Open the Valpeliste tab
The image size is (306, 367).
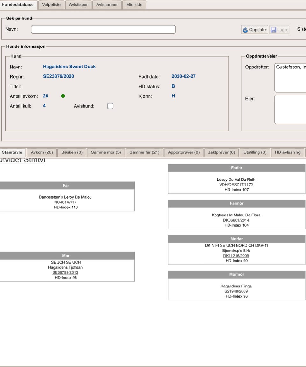[51, 5]
